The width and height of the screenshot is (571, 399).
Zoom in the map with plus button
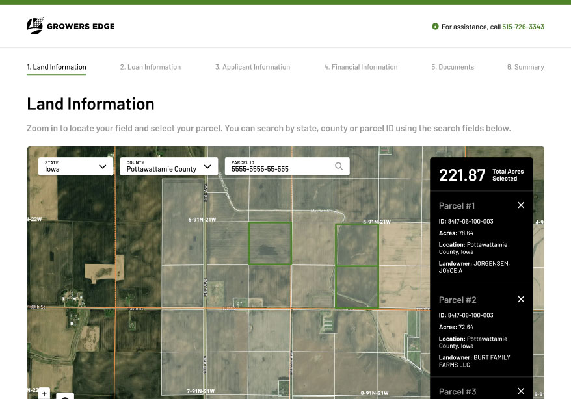44,393
